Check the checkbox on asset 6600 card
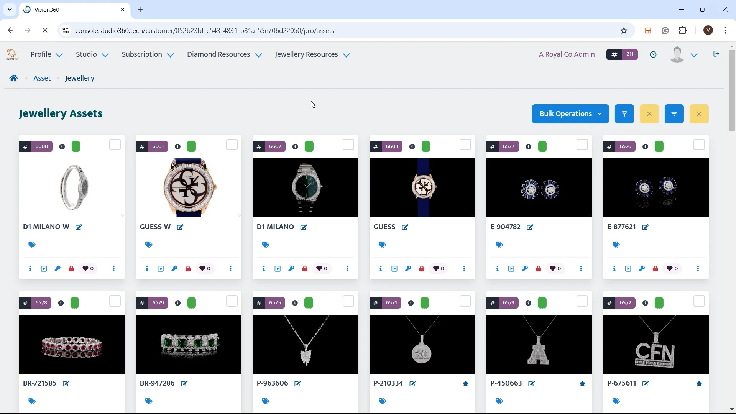This screenshot has height=414, width=736. point(115,145)
